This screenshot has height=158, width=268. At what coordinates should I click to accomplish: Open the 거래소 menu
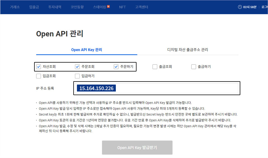pos(15,7)
